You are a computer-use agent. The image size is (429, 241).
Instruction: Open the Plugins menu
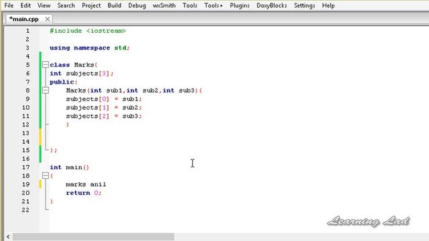[x=240, y=5]
